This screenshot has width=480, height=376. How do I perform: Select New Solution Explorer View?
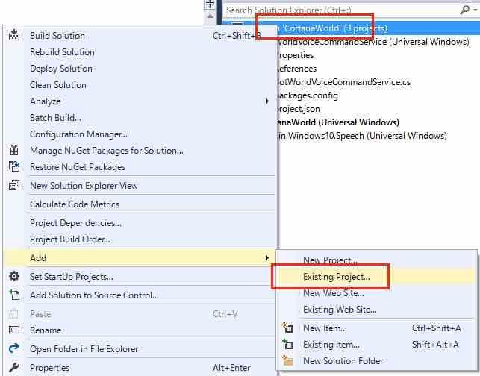[140, 186]
